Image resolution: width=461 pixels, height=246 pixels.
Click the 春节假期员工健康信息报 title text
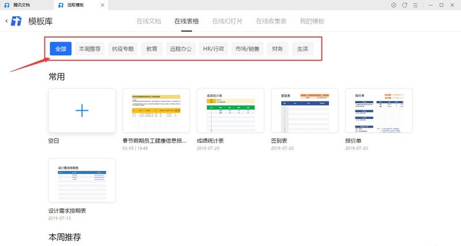[x=154, y=141]
